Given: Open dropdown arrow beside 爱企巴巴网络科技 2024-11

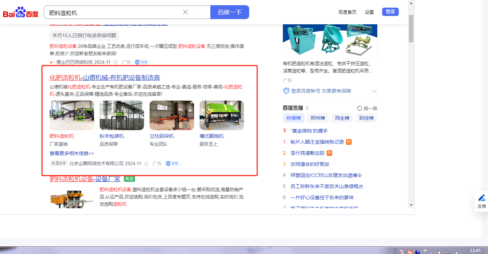Looking at the screenshot, I should click(x=116, y=62).
